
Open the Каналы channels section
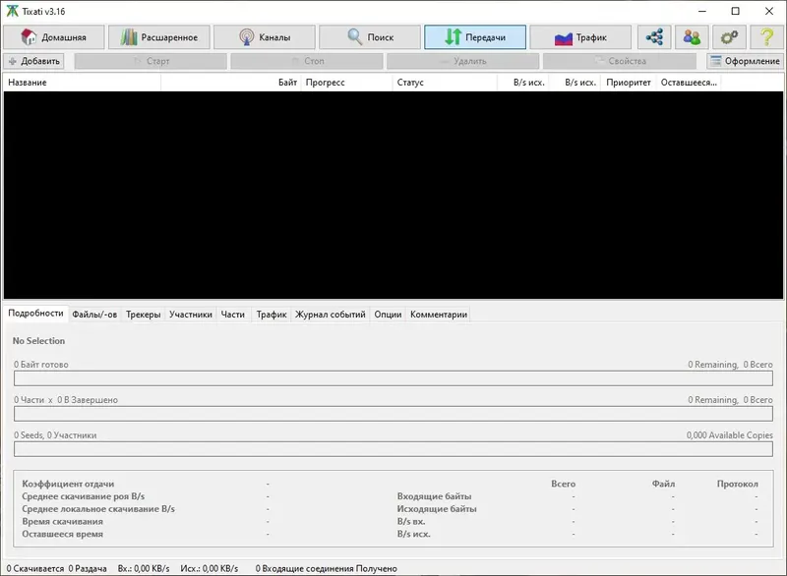tap(265, 37)
